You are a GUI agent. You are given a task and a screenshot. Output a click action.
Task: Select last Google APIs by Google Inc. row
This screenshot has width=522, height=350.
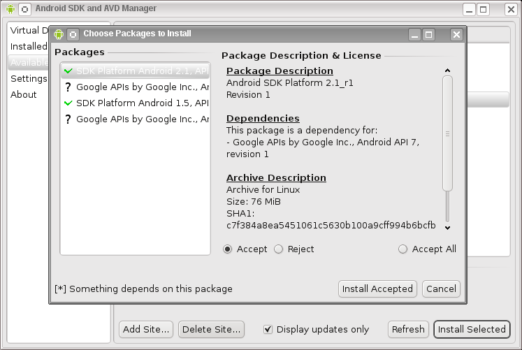(135, 119)
